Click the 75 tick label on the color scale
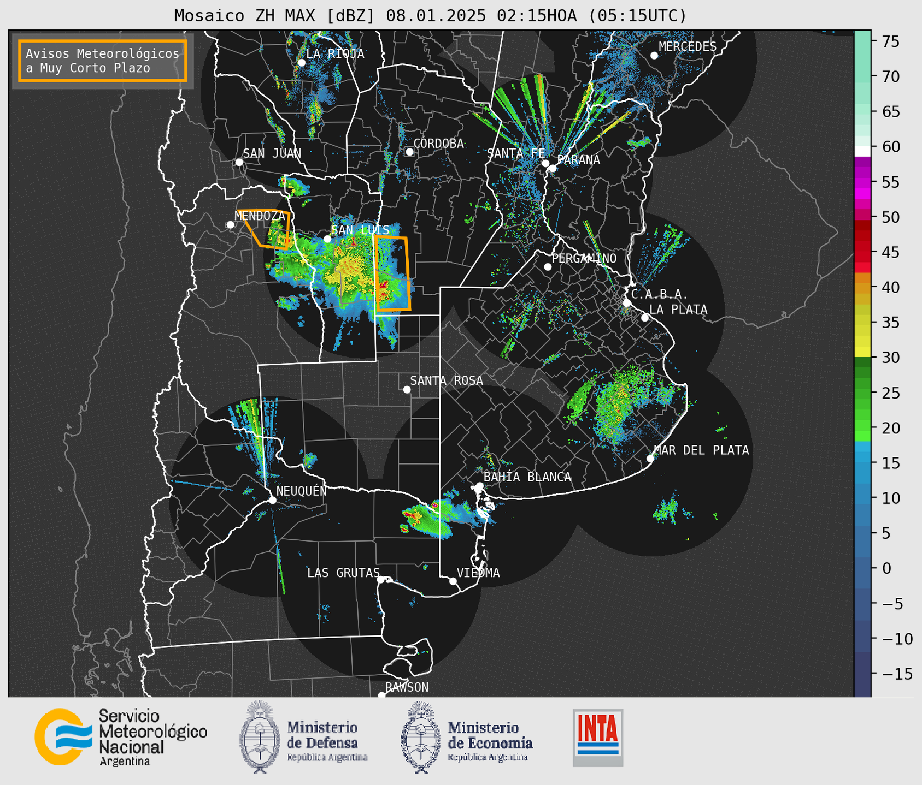Screen dimensions: 922x785 click(x=890, y=41)
